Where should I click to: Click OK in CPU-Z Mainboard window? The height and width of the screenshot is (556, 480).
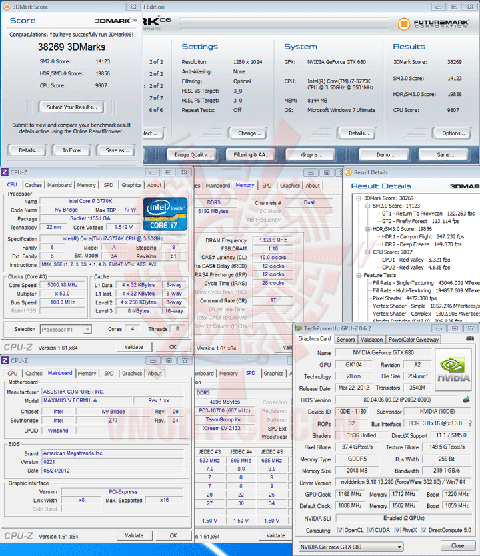(x=173, y=535)
